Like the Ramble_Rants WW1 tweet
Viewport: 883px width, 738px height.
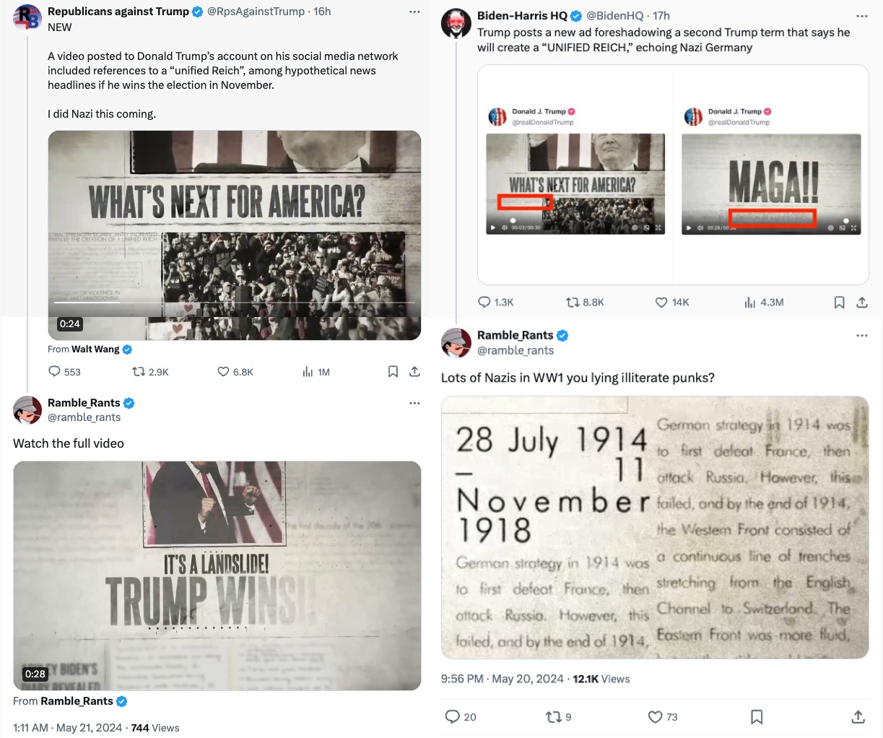(662, 717)
